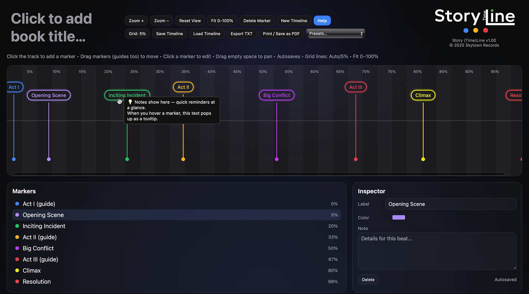Select Act III (guide) in Markers list

click(40, 259)
